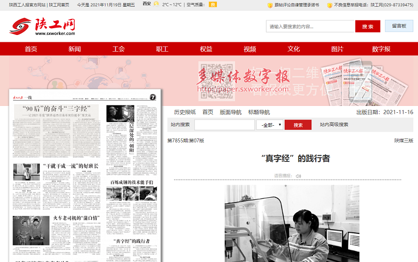Open article 百炼成钢的技术能手们
Viewport: 418px width, 262px height.
132,182
